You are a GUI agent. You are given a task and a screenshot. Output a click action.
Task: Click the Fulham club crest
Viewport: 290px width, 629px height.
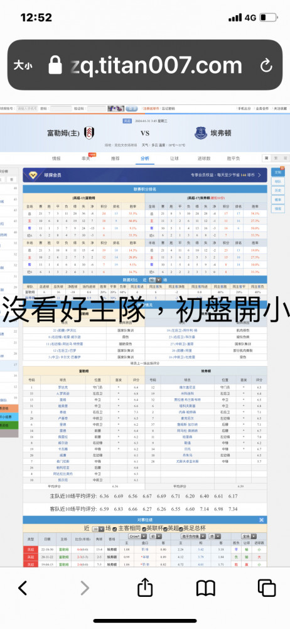(89, 133)
